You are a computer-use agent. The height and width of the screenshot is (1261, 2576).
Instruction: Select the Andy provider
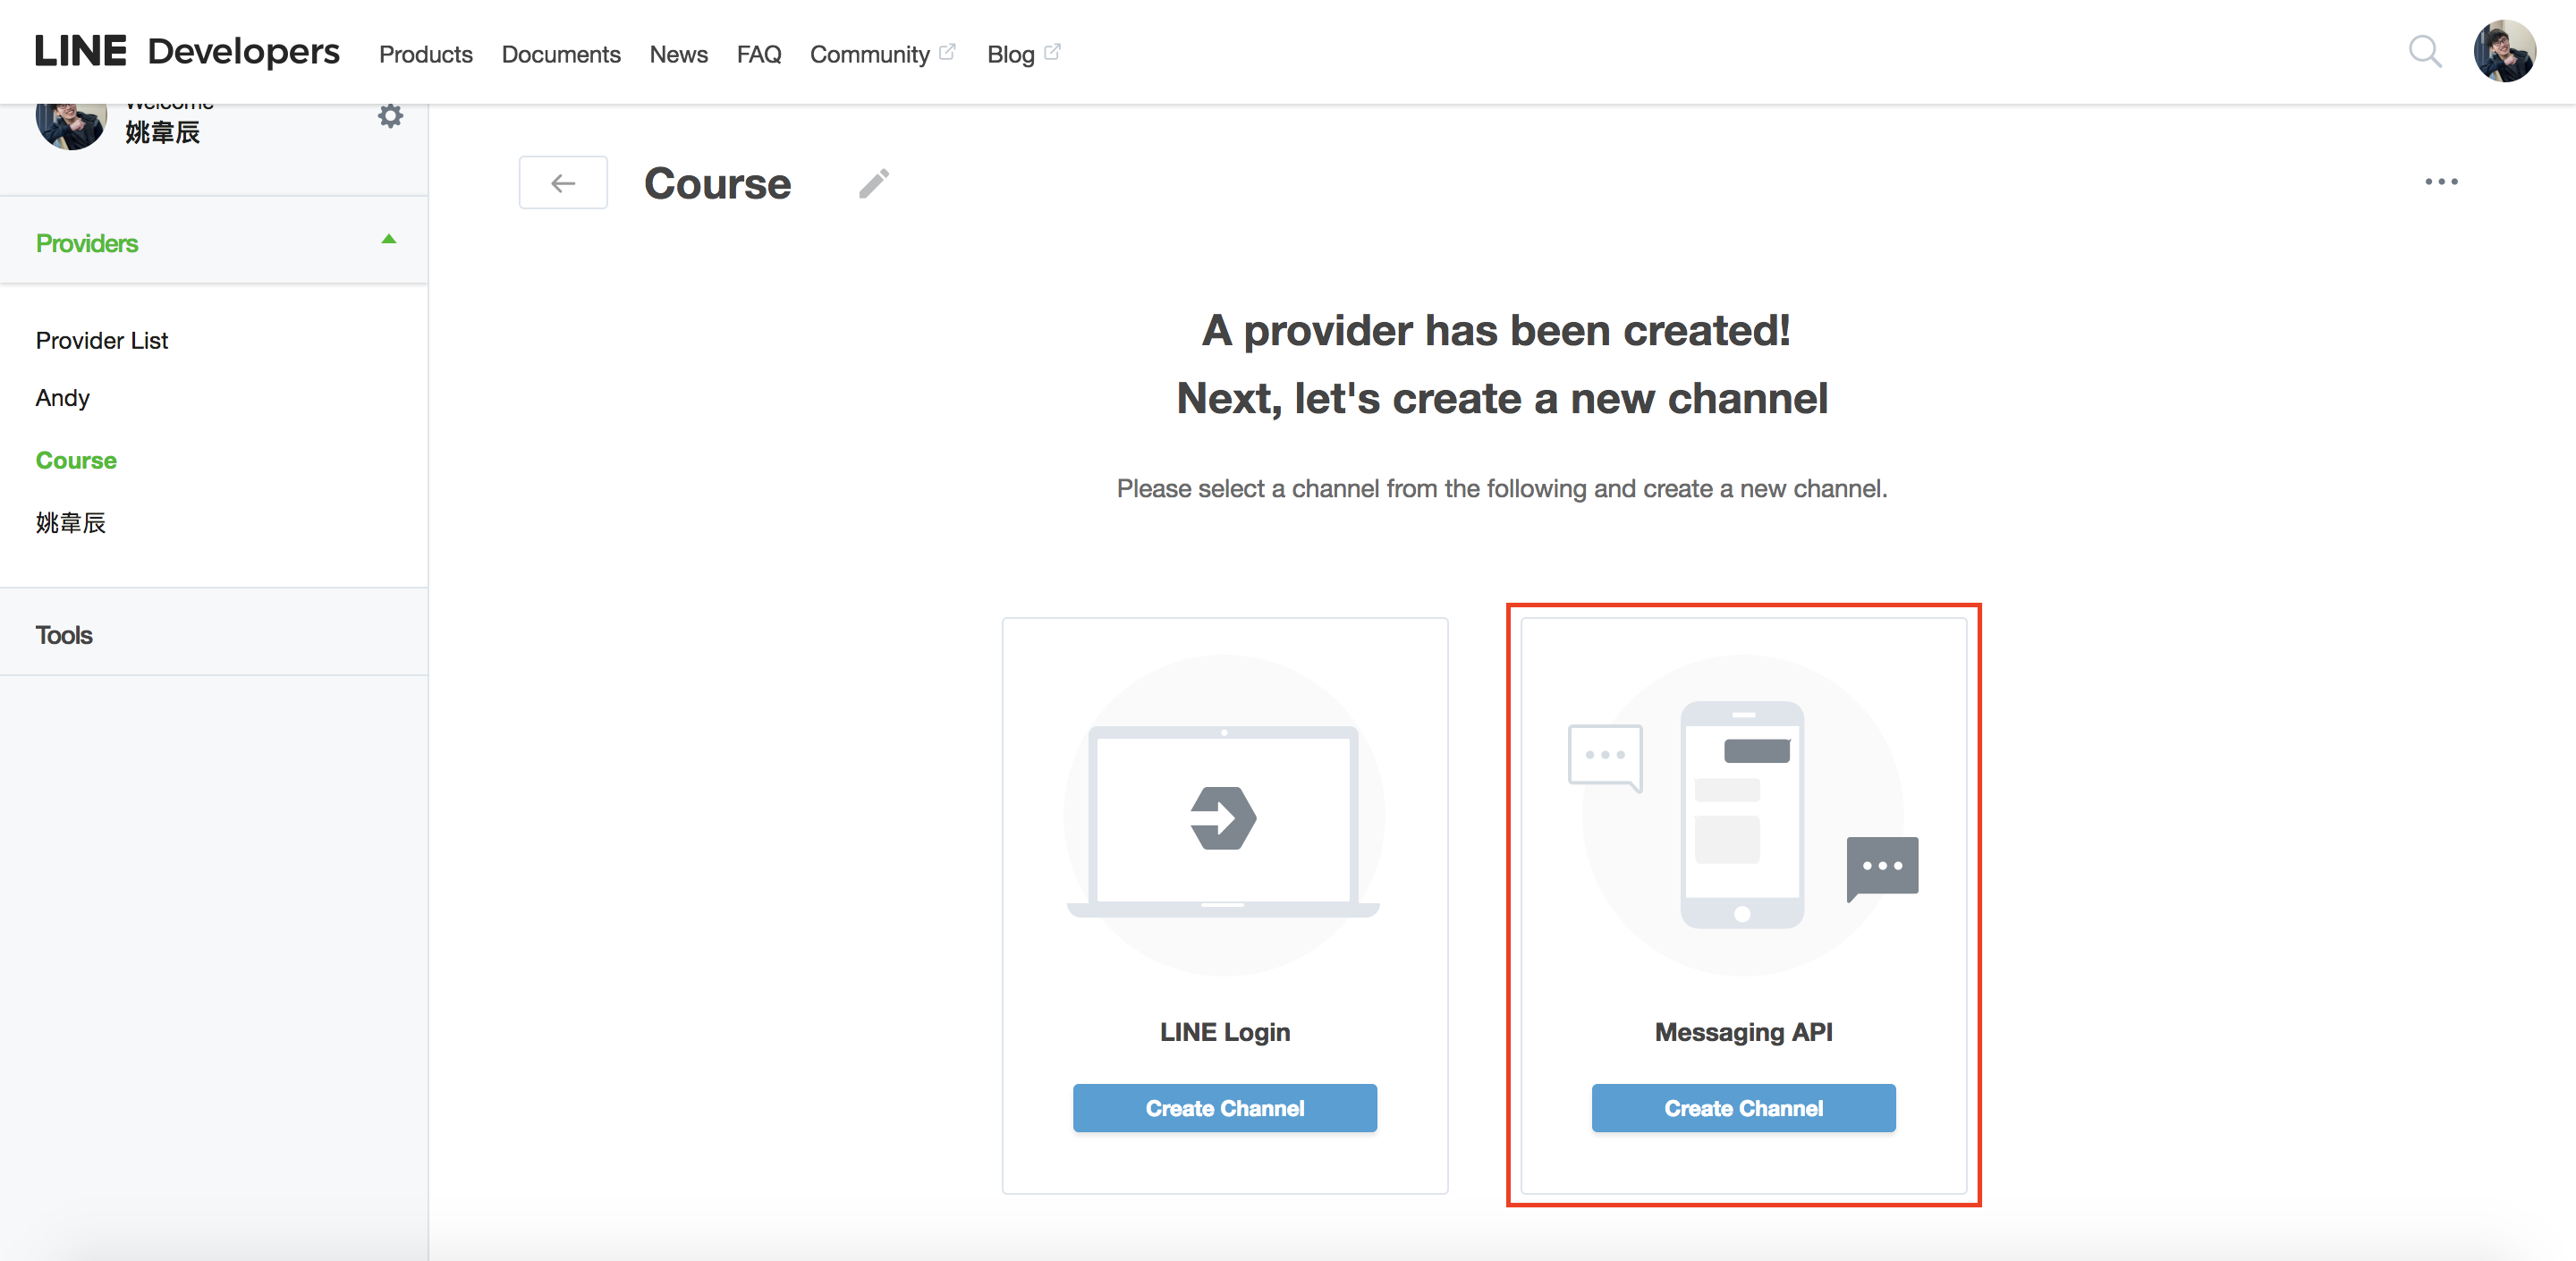pyautogui.click(x=63, y=398)
